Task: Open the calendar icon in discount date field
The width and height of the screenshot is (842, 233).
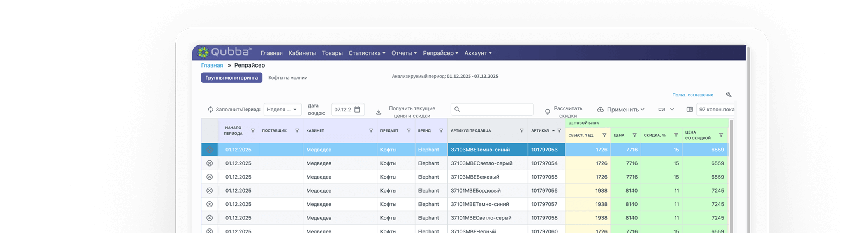Action: pos(357,110)
